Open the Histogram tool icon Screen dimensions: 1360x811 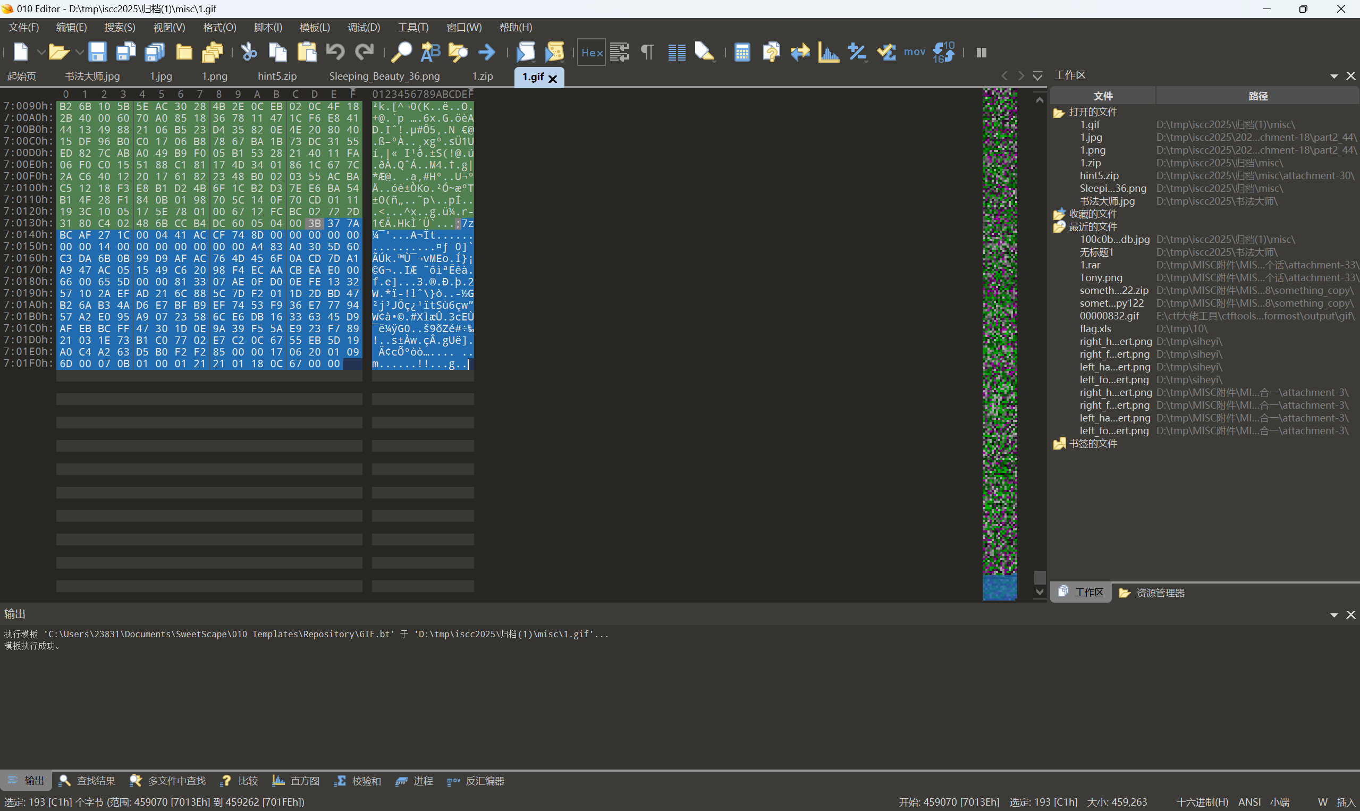pos(829,52)
